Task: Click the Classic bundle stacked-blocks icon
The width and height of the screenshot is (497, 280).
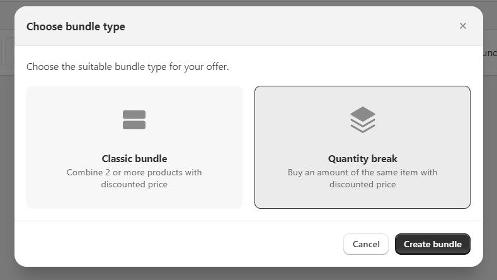Action: [x=134, y=120]
